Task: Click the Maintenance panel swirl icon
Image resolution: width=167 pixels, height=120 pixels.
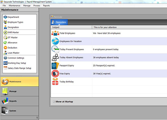Action: coord(5,82)
